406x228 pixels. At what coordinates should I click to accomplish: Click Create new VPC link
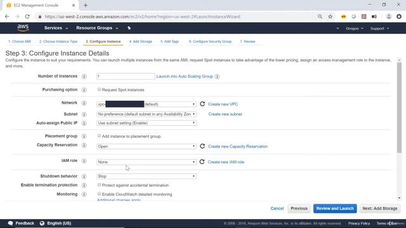[x=223, y=104]
